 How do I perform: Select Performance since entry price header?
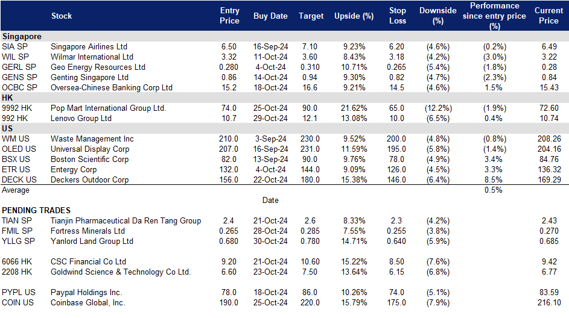point(494,16)
